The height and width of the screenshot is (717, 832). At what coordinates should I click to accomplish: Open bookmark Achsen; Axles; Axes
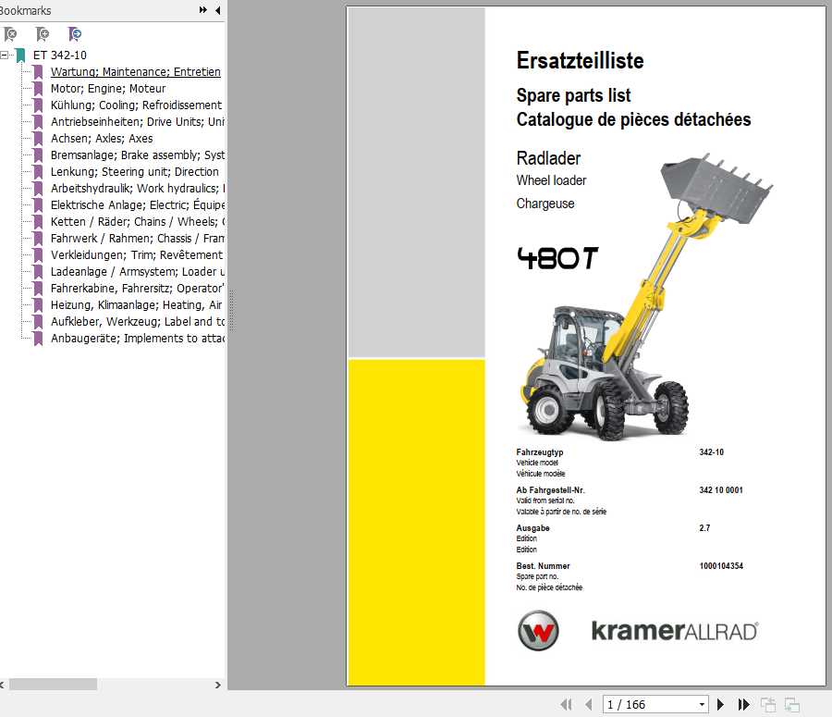(102, 138)
